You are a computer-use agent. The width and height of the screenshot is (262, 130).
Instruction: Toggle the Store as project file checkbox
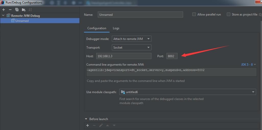click(228, 15)
